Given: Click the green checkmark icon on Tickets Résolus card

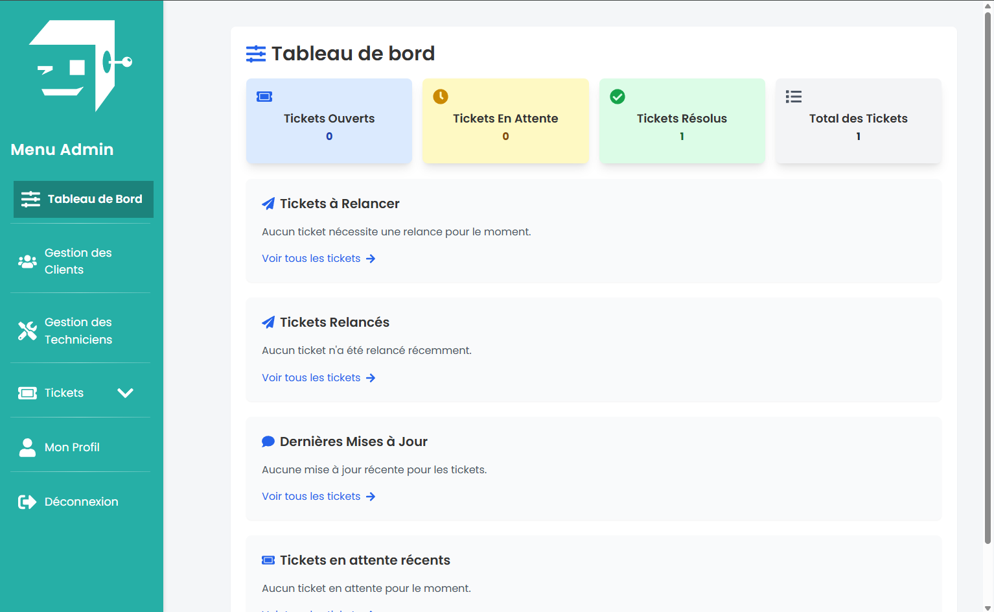Looking at the screenshot, I should click(617, 96).
